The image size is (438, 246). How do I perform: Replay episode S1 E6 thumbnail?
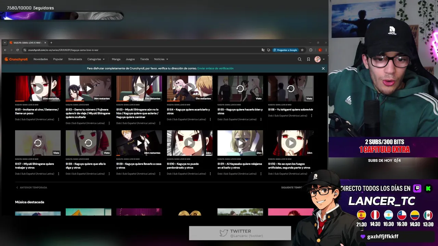coord(291,88)
